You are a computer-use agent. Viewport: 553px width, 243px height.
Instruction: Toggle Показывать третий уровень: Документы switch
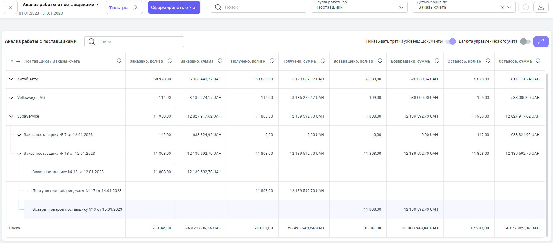[x=451, y=41]
